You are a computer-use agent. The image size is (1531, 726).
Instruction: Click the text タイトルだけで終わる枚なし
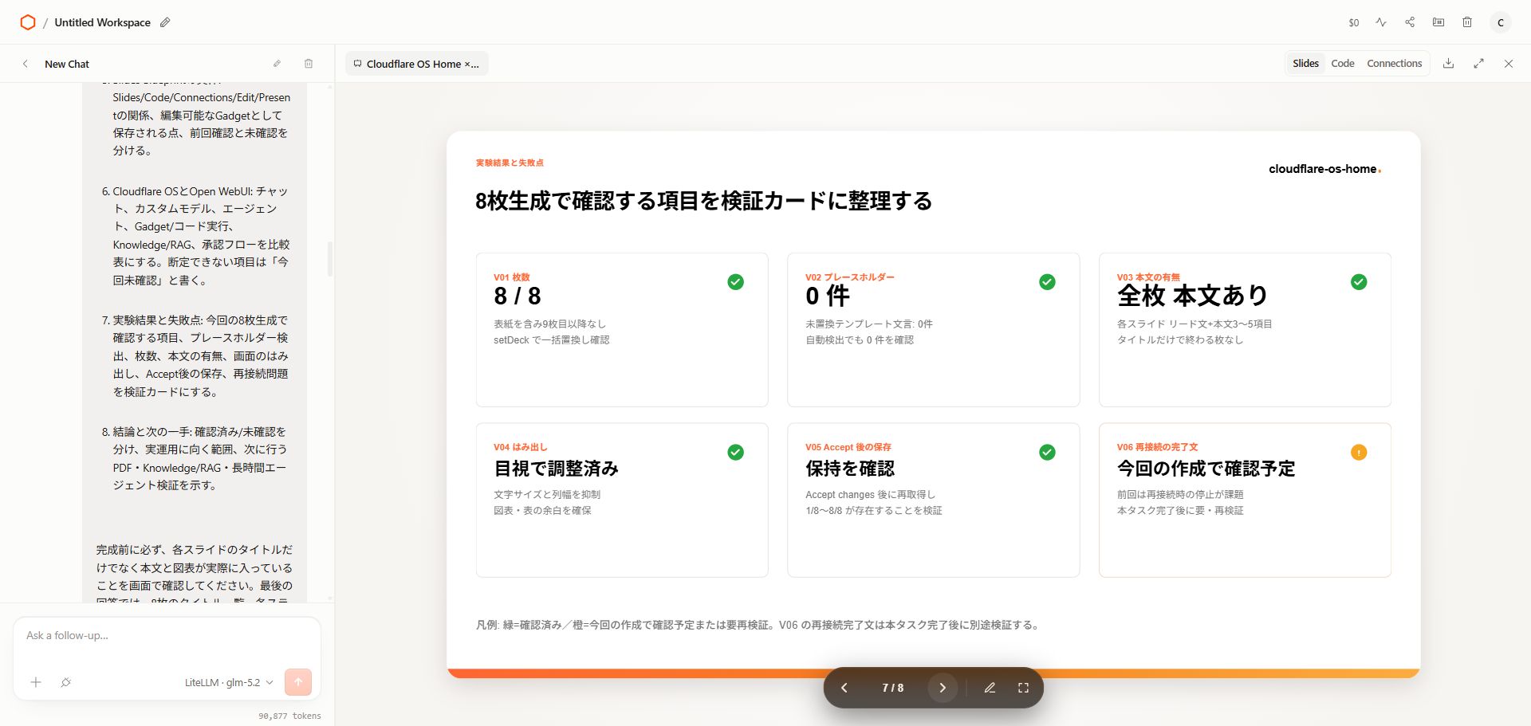(x=1180, y=340)
